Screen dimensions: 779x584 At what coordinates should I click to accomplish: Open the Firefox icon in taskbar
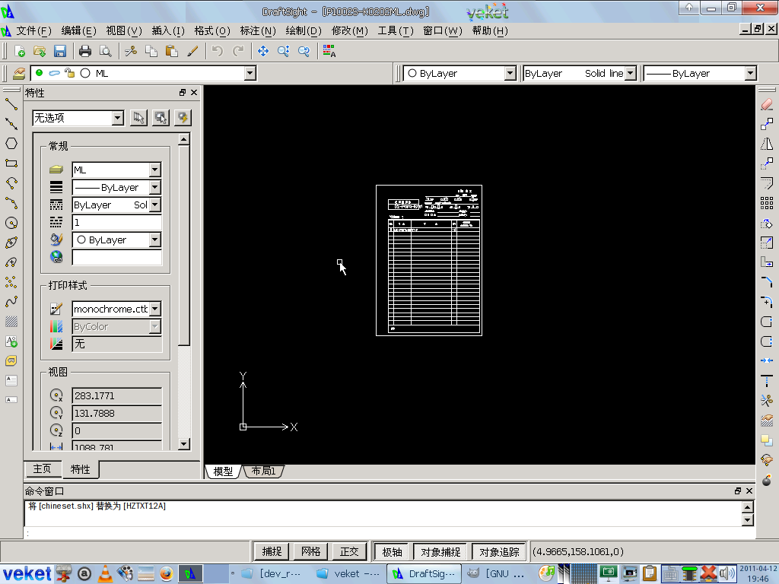click(167, 573)
